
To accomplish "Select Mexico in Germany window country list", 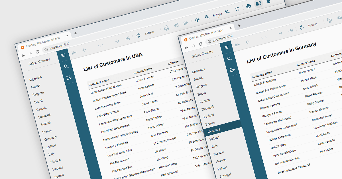I will [219, 153].
